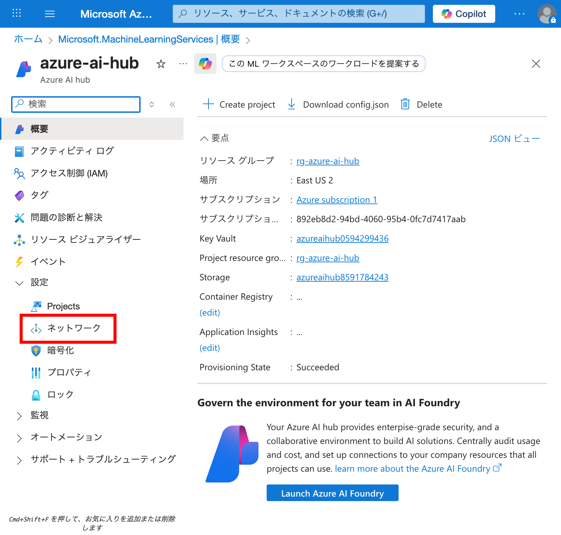Open the Azure portal apps grid icon
Image resolution: width=561 pixels, height=535 pixels.
(17, 13)
